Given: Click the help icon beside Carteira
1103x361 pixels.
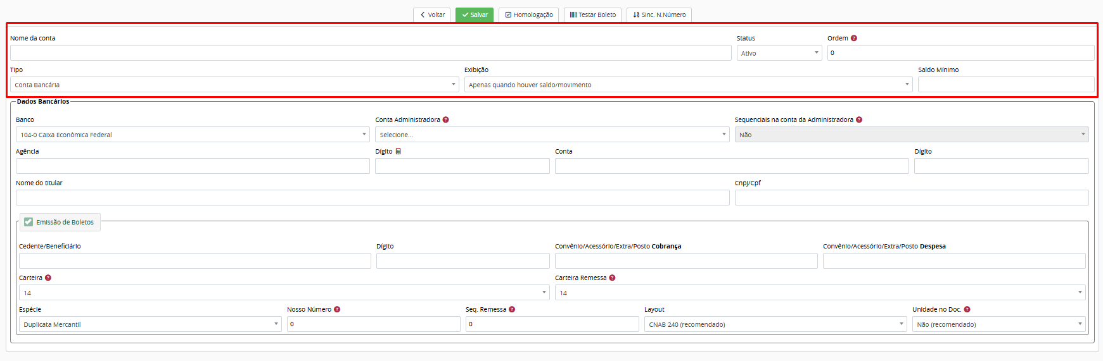Looking at the screenshot, I should (x=48, y=278).
